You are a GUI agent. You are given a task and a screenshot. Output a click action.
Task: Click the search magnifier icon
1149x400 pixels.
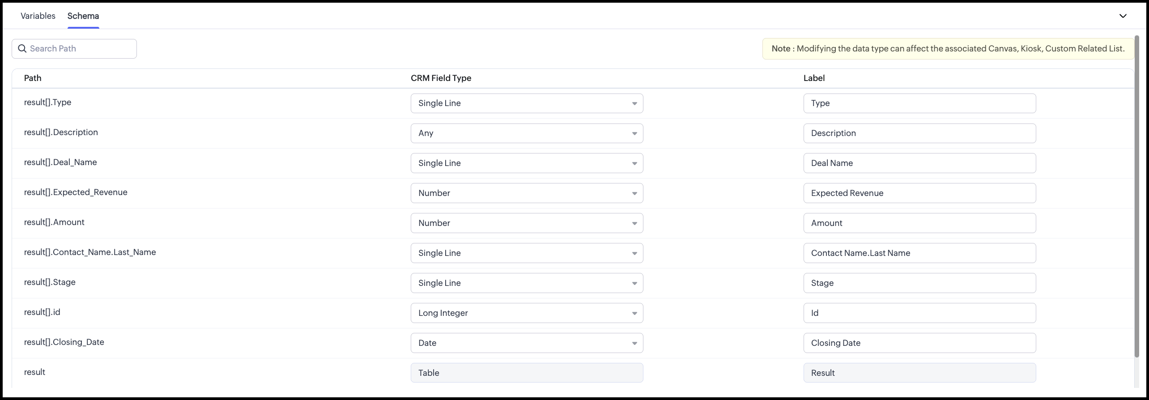coord(22,48)
